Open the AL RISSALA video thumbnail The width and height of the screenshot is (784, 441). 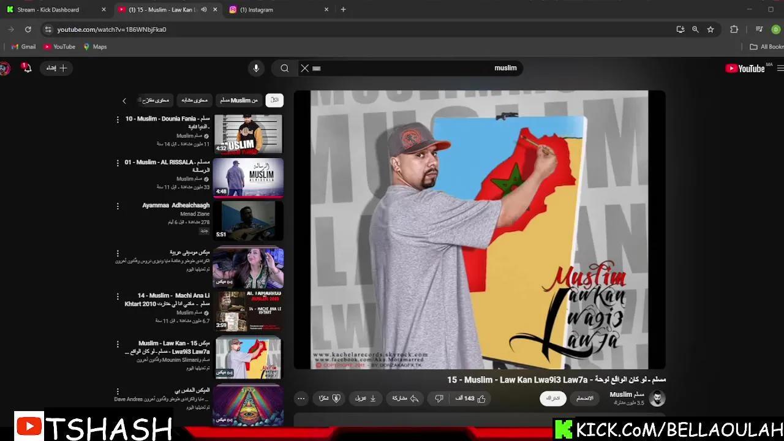(x=248, y=177)
